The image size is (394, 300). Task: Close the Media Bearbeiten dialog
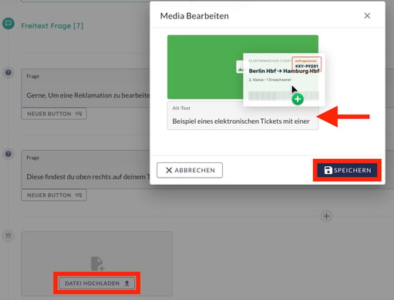[367, 16]
